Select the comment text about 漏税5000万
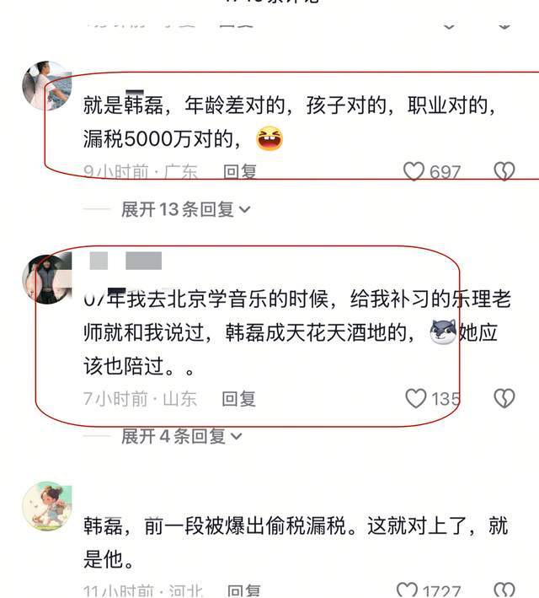 tap(290, 121)
